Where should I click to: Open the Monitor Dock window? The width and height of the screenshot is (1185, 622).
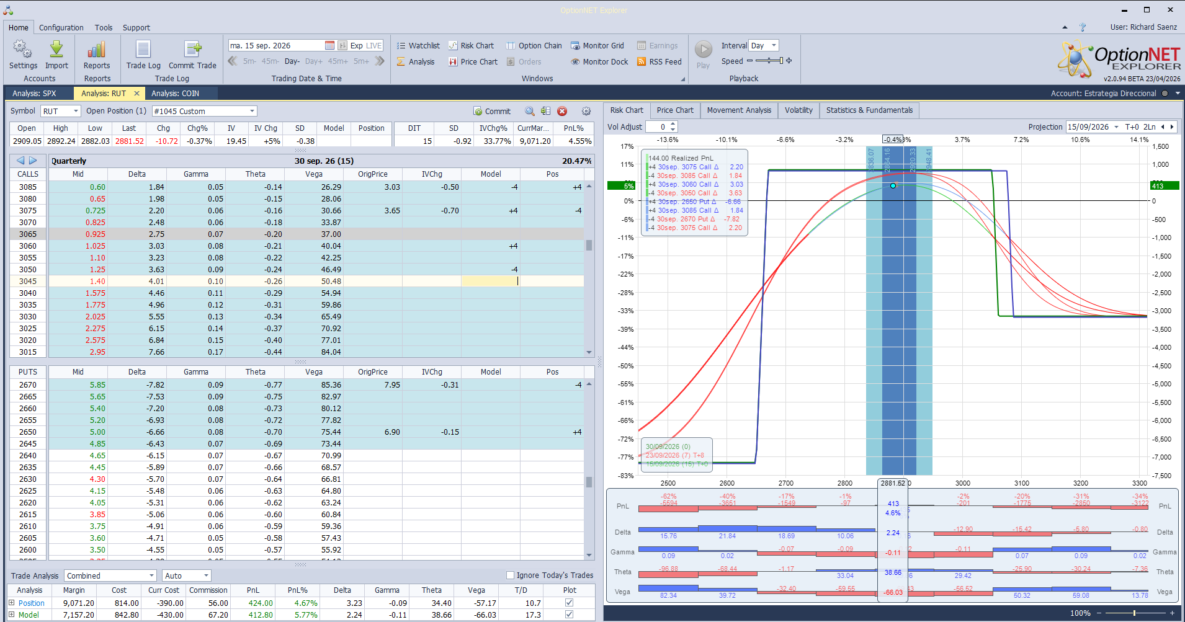pos(599,61)
